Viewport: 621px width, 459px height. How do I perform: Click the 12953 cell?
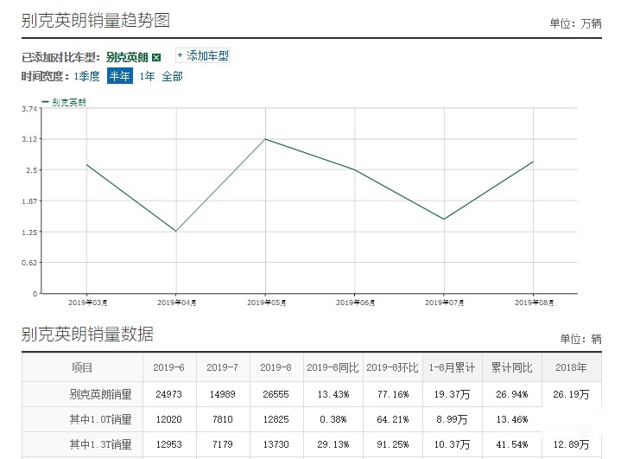(x=168, y=444)
